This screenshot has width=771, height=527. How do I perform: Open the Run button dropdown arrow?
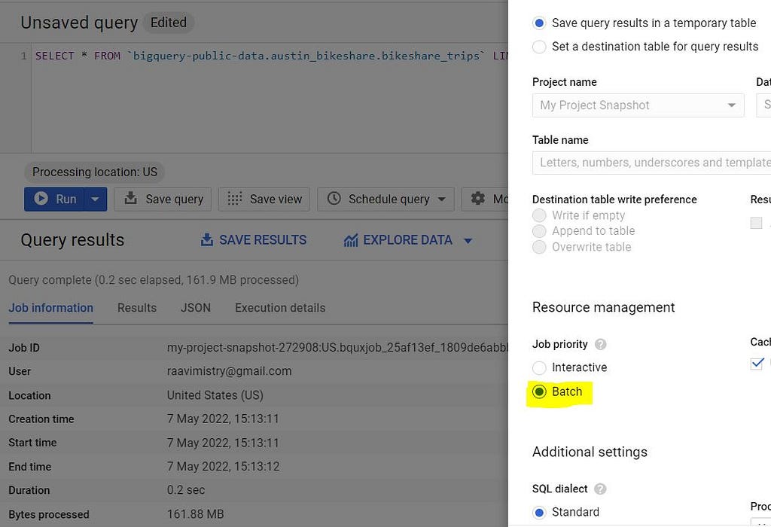[96, 199]
